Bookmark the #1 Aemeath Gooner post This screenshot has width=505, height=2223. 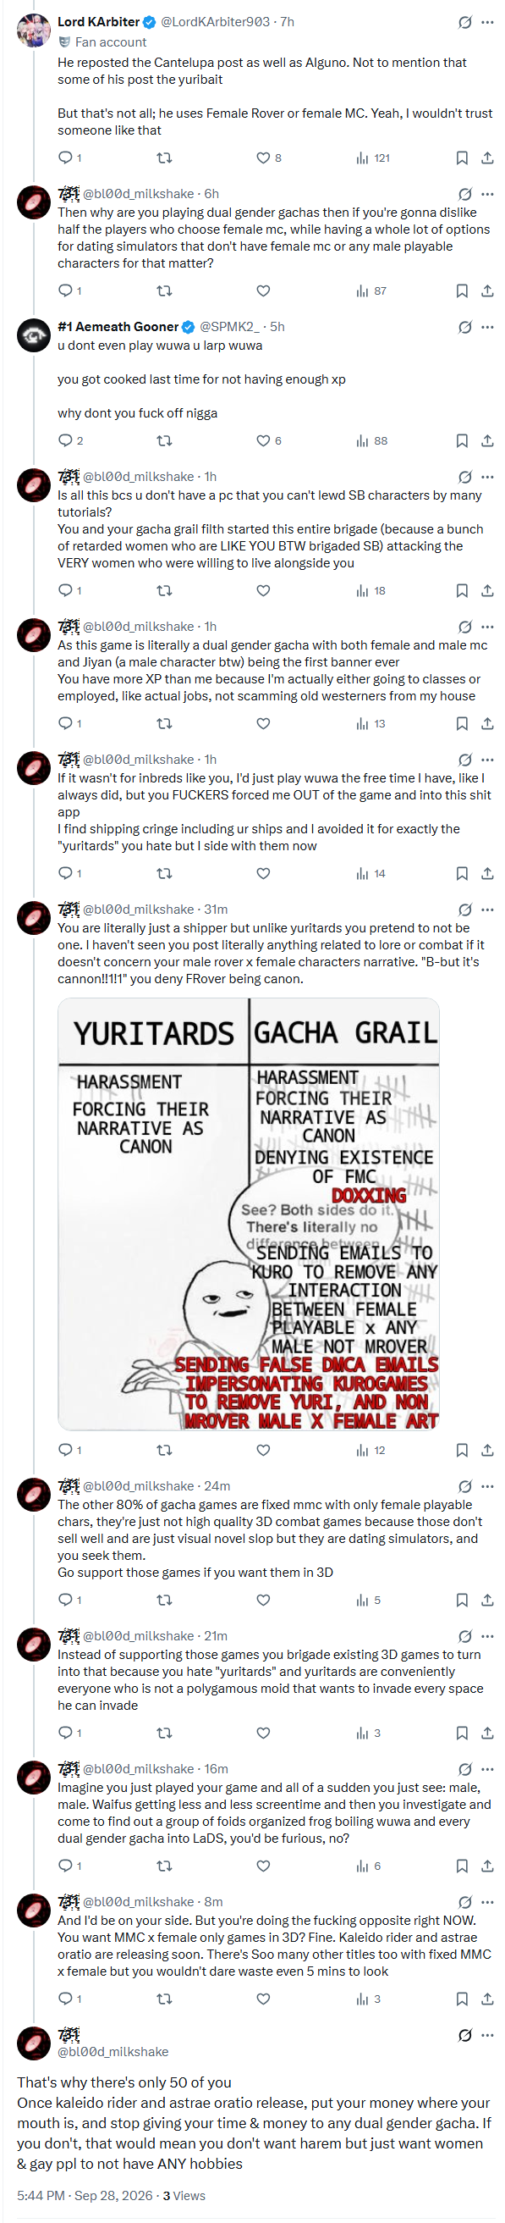(x=462, y=441)
